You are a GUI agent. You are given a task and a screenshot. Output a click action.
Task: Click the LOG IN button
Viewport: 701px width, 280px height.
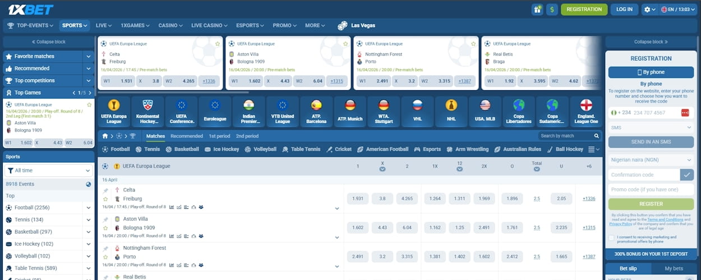(x=624, y=10)
